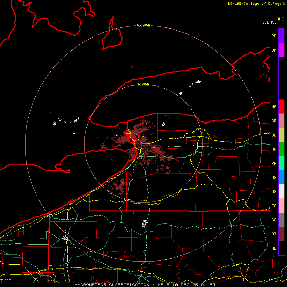Image resolution: width=287 pixels, height=287 pixels.
Task: Click the HHC product code label
Action: 280,19
